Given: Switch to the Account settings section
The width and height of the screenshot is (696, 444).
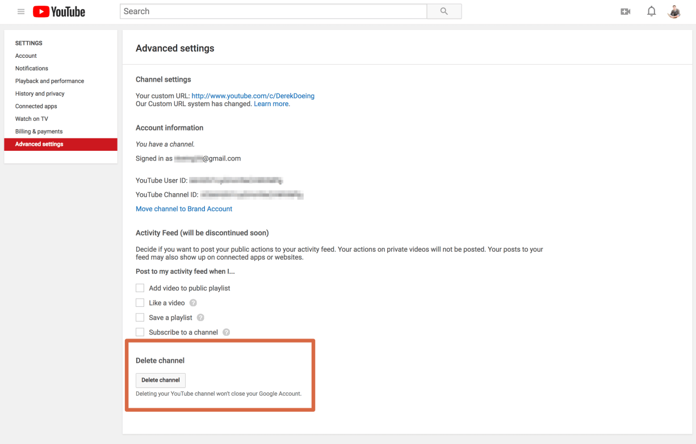Looking at the screenshot, I should [26, 56].
